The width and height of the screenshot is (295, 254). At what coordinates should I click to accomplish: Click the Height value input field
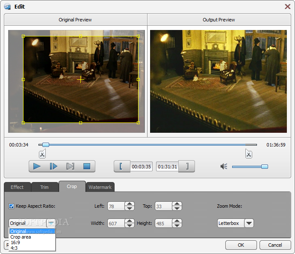click(x=163, y=223)
